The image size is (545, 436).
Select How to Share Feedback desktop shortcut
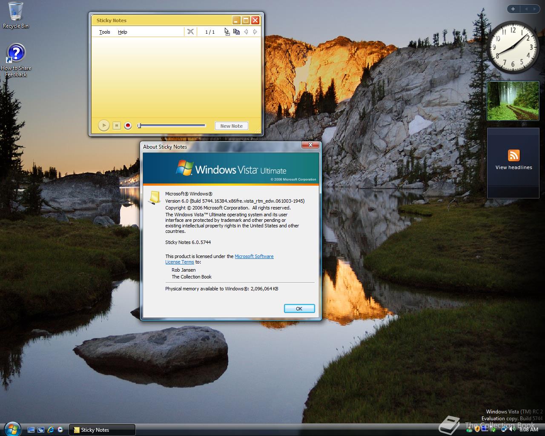(x=16, y=60)
